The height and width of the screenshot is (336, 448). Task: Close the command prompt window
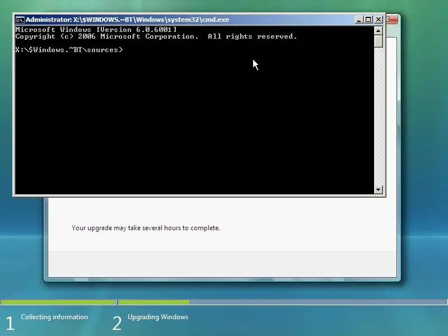click(x=379, y=20)
